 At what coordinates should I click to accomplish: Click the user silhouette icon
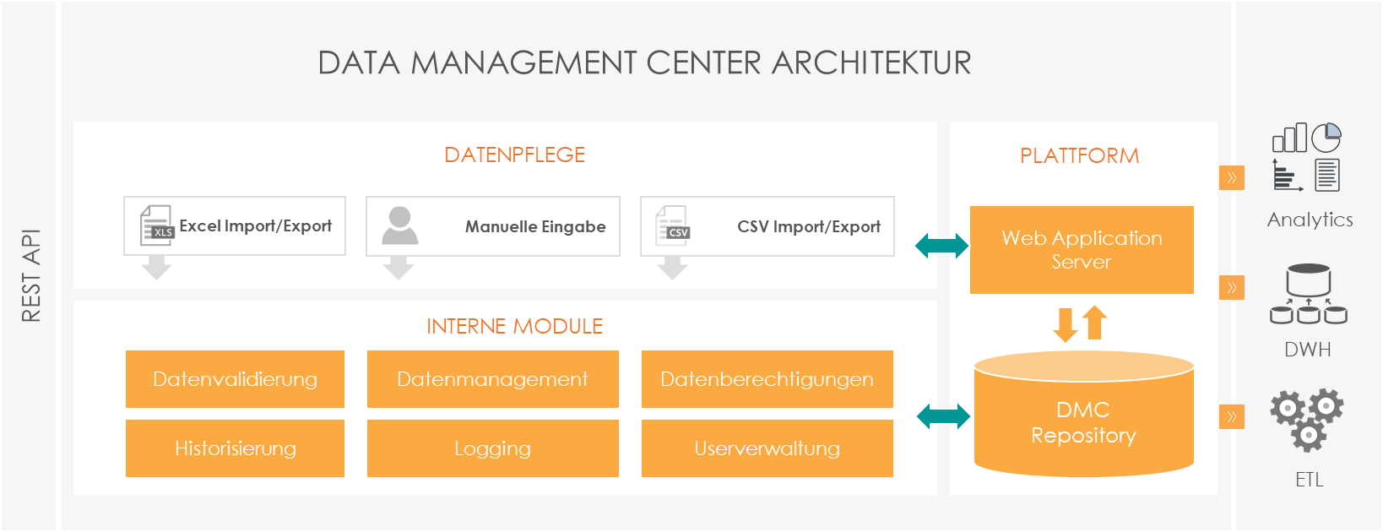click(399, 225)
